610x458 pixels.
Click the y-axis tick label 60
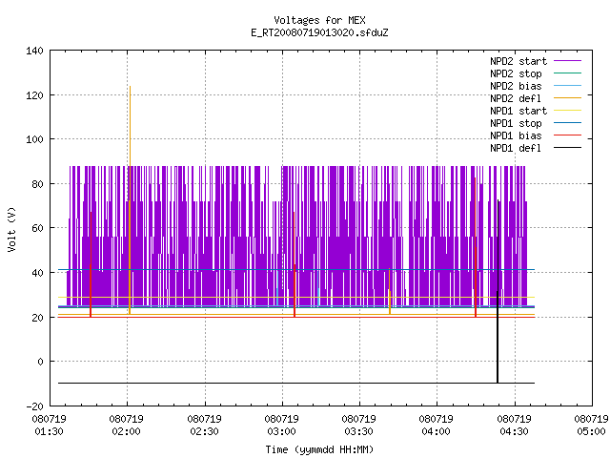tap(37, 228)
